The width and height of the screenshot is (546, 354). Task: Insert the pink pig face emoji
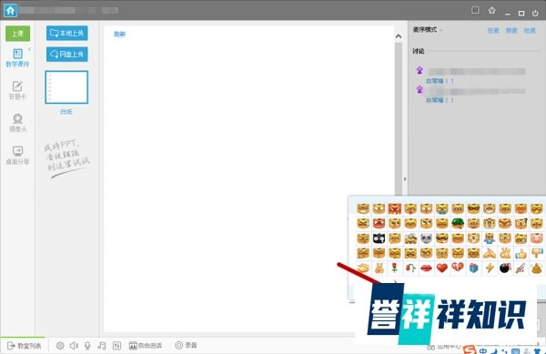pyautogui.click(x=537, y=238)
